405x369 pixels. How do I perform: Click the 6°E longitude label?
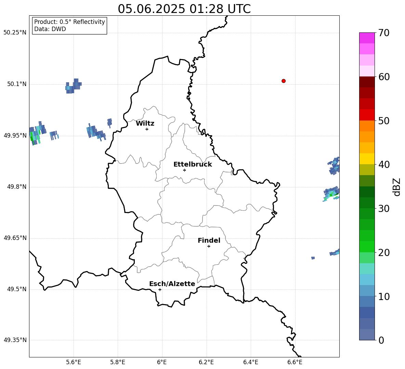[162, 362]
